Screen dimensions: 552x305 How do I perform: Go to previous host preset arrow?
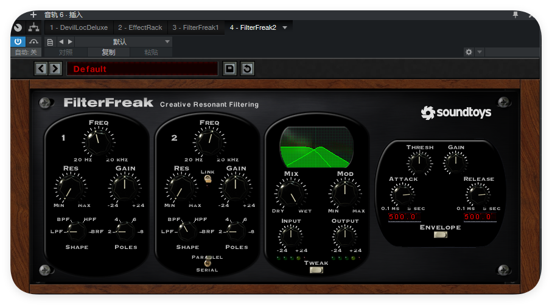pos(61,41)
